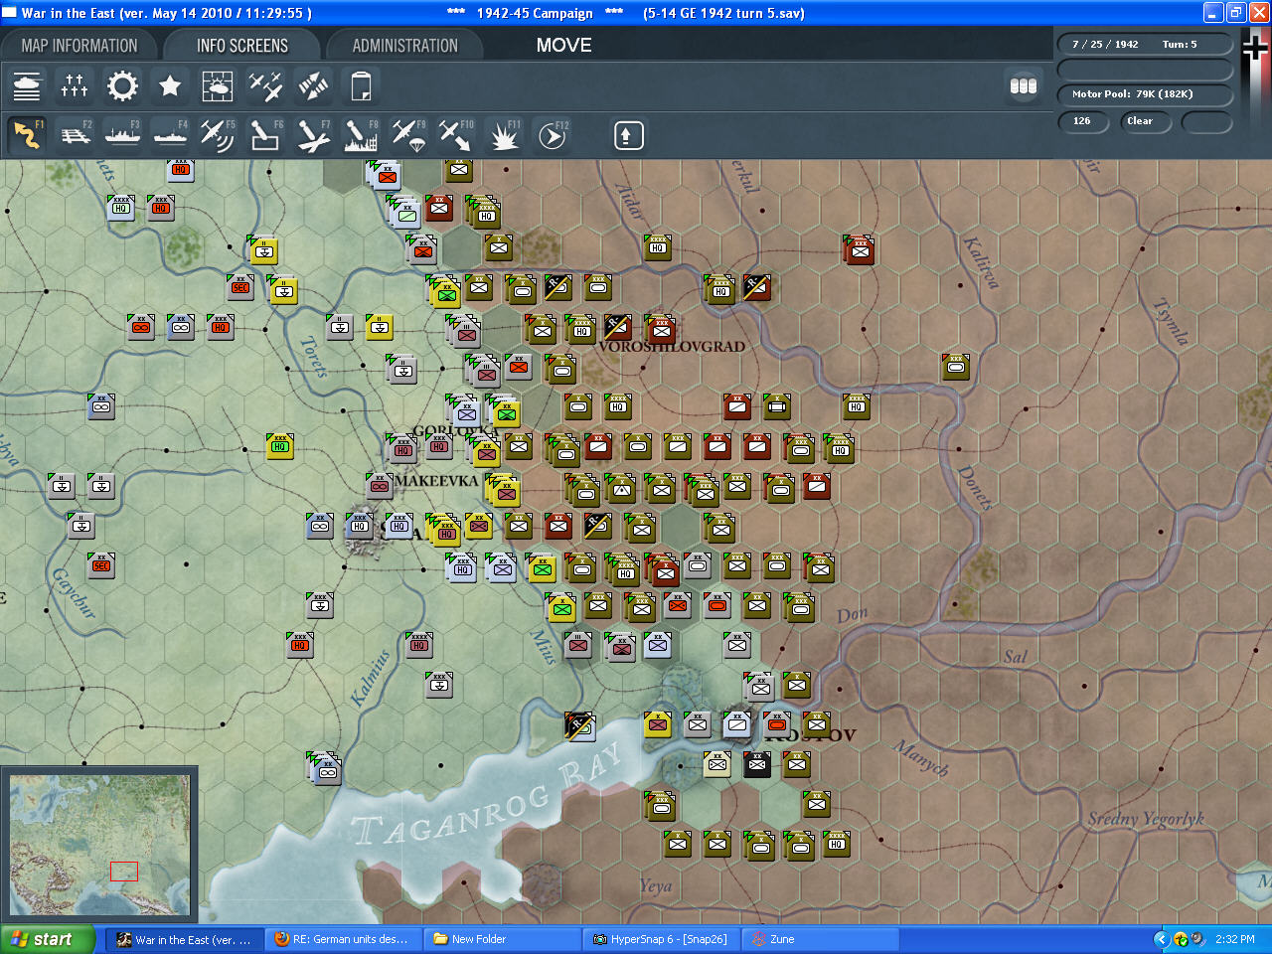The width and height of the screenshot is (1272, 954).
Task: Enable the F5 air recon mode
Action: 218,135
